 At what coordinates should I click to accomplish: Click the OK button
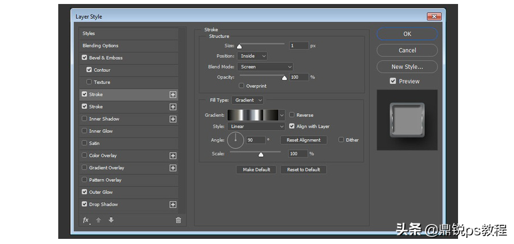[407, 34]
